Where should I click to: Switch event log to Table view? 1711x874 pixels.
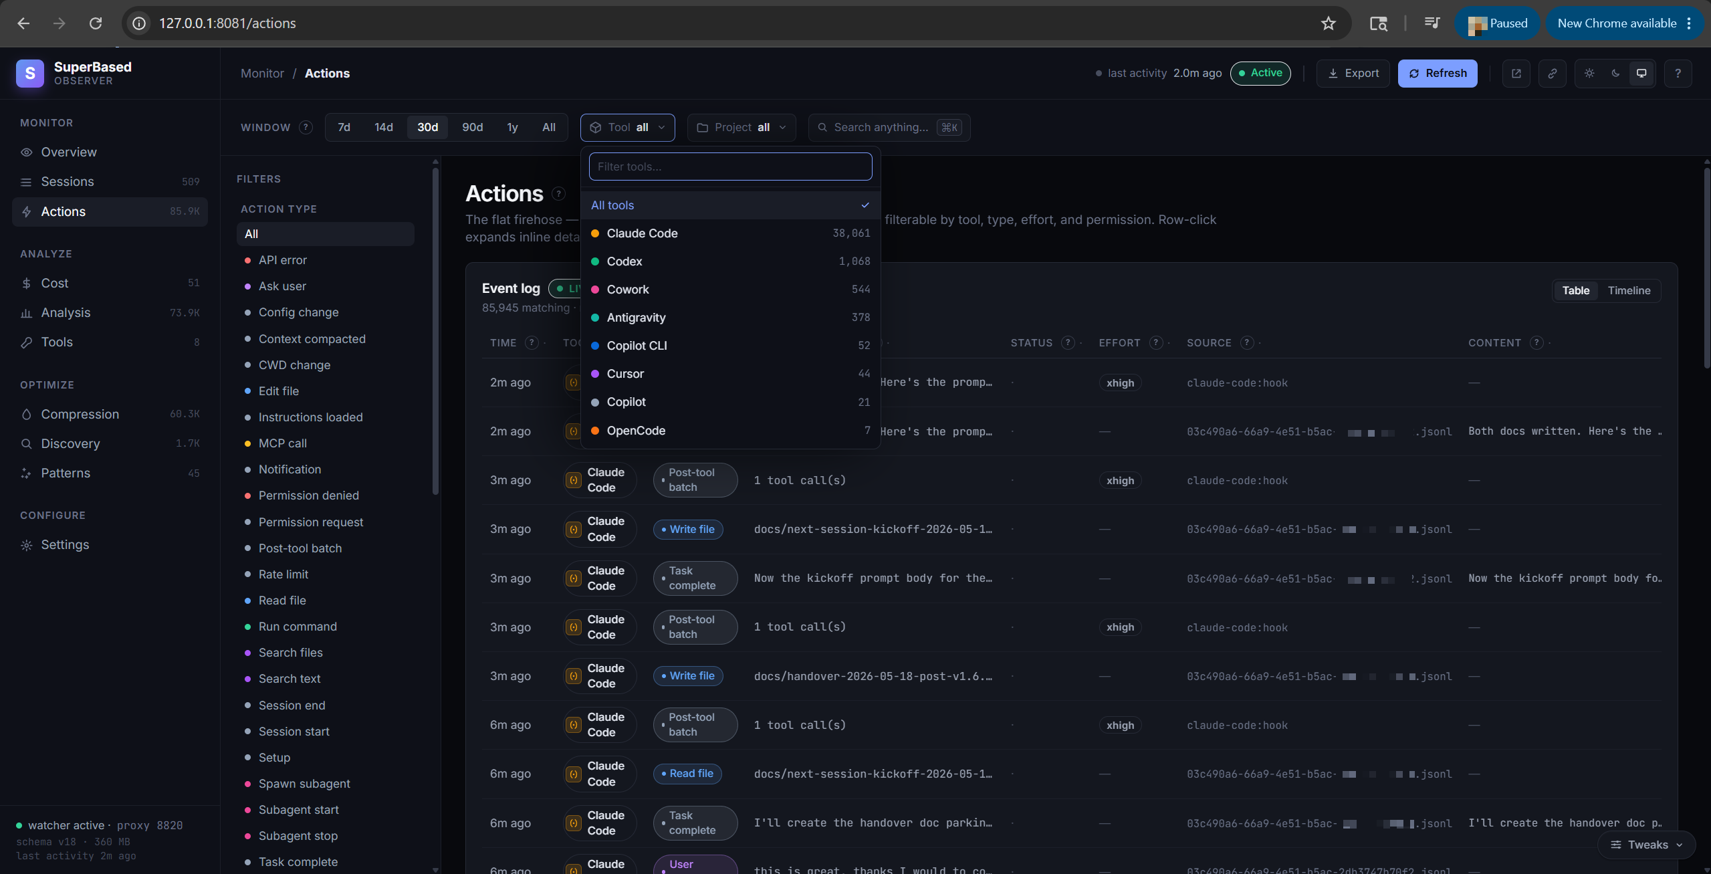coord(1576,291)
